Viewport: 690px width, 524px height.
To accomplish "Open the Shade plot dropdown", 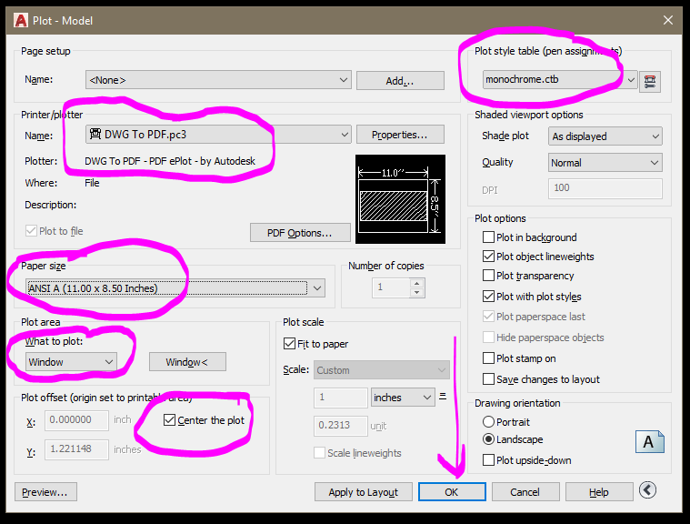I will tap(605, 136).
